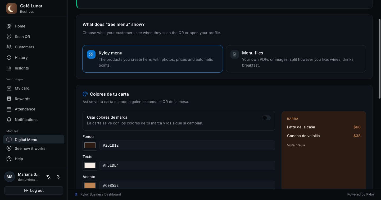This screenshot has width=381, height=200.
Task: Click the Powered by Kyloy link
Action: point(361,194)
